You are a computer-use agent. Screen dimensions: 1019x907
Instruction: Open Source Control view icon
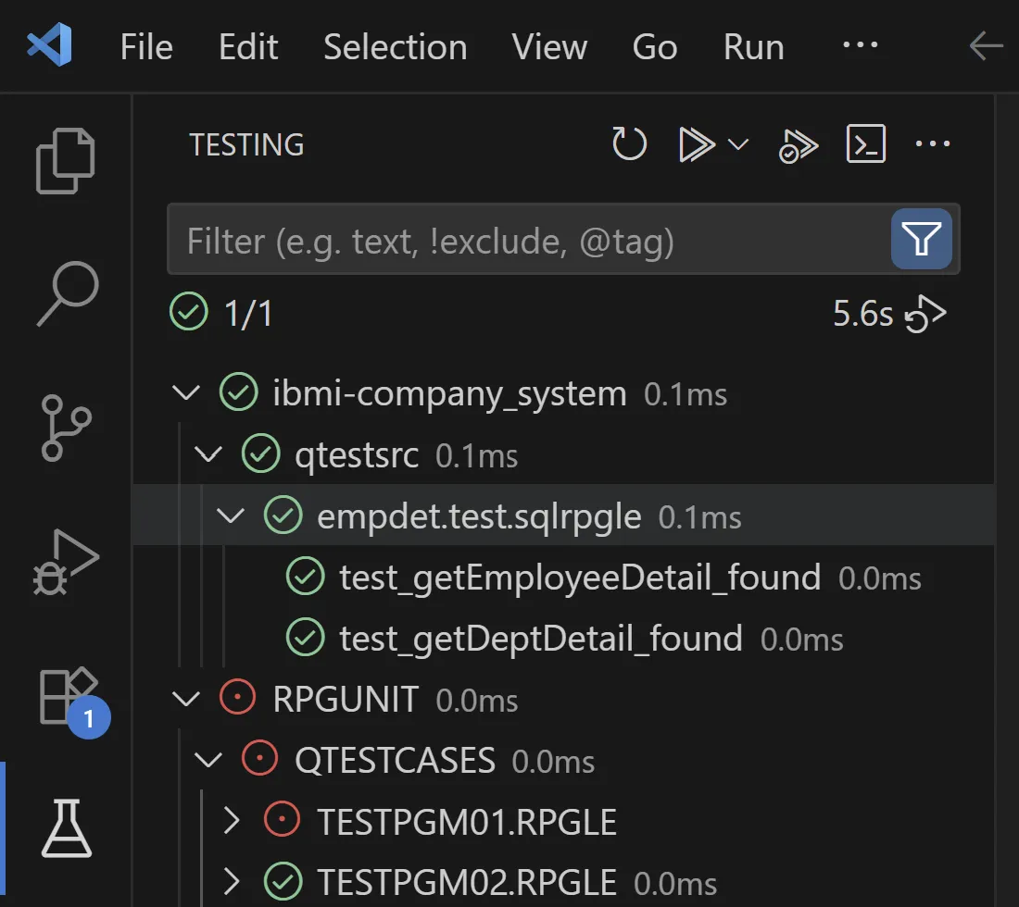tap(66, 428)
